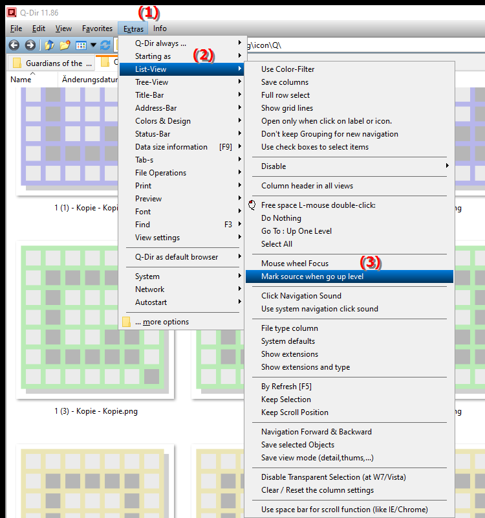Toggle Keep Scroll Position option

349,412
